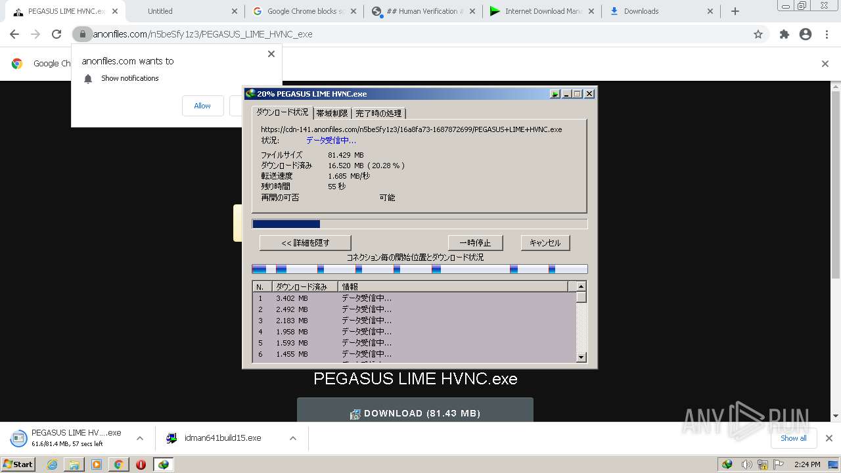Click the volume speaker tray icon
841x473 pixels.
pos(747,464)
